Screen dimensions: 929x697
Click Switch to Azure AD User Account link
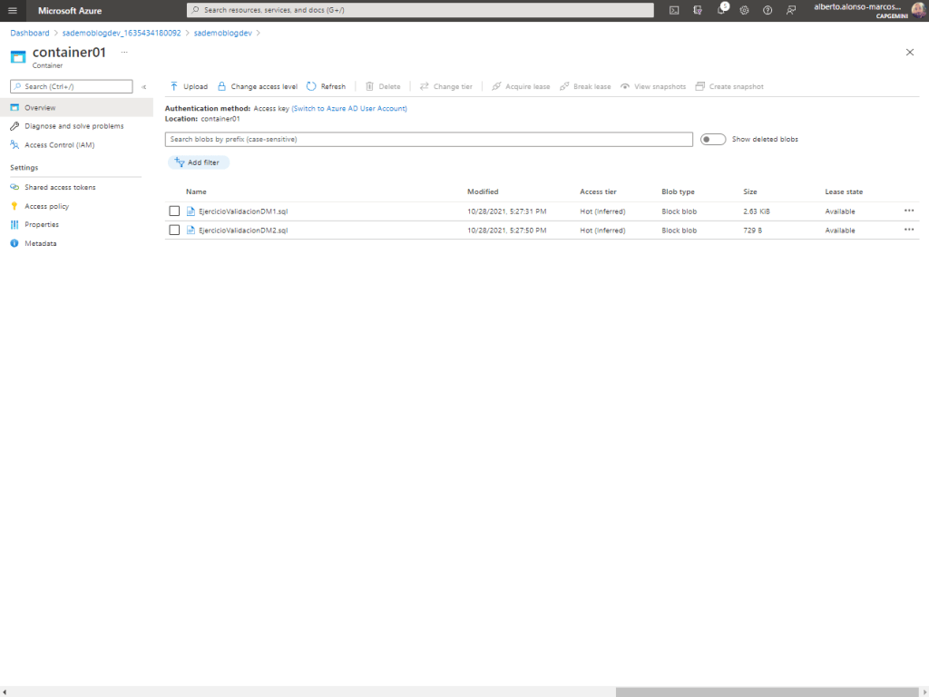click(x=349, y=108)
